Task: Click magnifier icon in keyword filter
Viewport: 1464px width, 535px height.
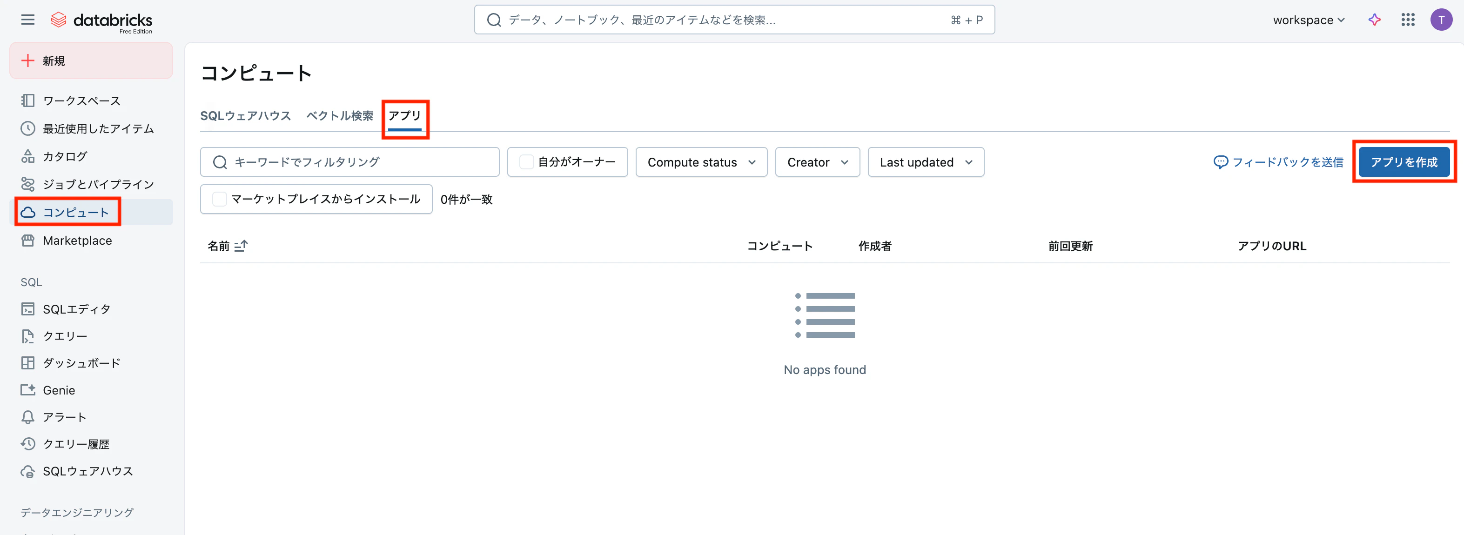Action: (220, 162)
